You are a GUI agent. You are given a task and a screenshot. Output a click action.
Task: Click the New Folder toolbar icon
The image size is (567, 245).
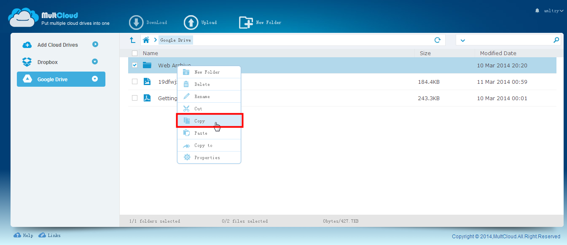tap(246, 23)
